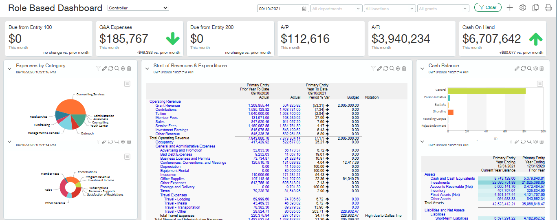Zoom the Cash Balance panel

click(x=529, y=68)
